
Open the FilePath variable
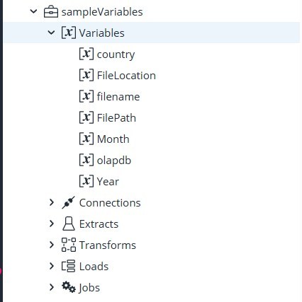[x=116, y=118]
